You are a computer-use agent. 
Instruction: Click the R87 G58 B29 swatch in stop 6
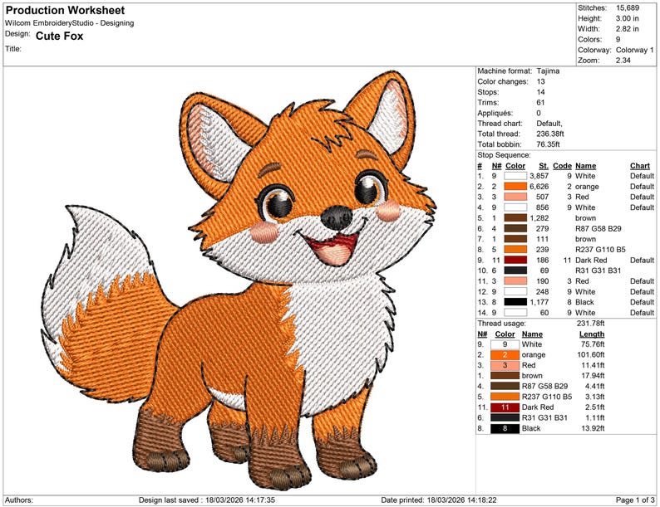tap(515, 228)
